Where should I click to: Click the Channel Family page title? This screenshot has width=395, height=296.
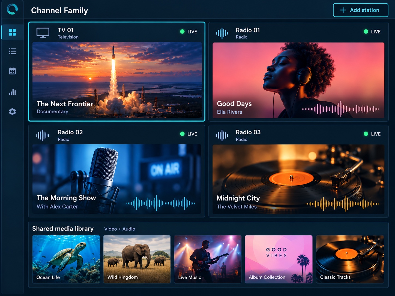[x=59, y=10]
